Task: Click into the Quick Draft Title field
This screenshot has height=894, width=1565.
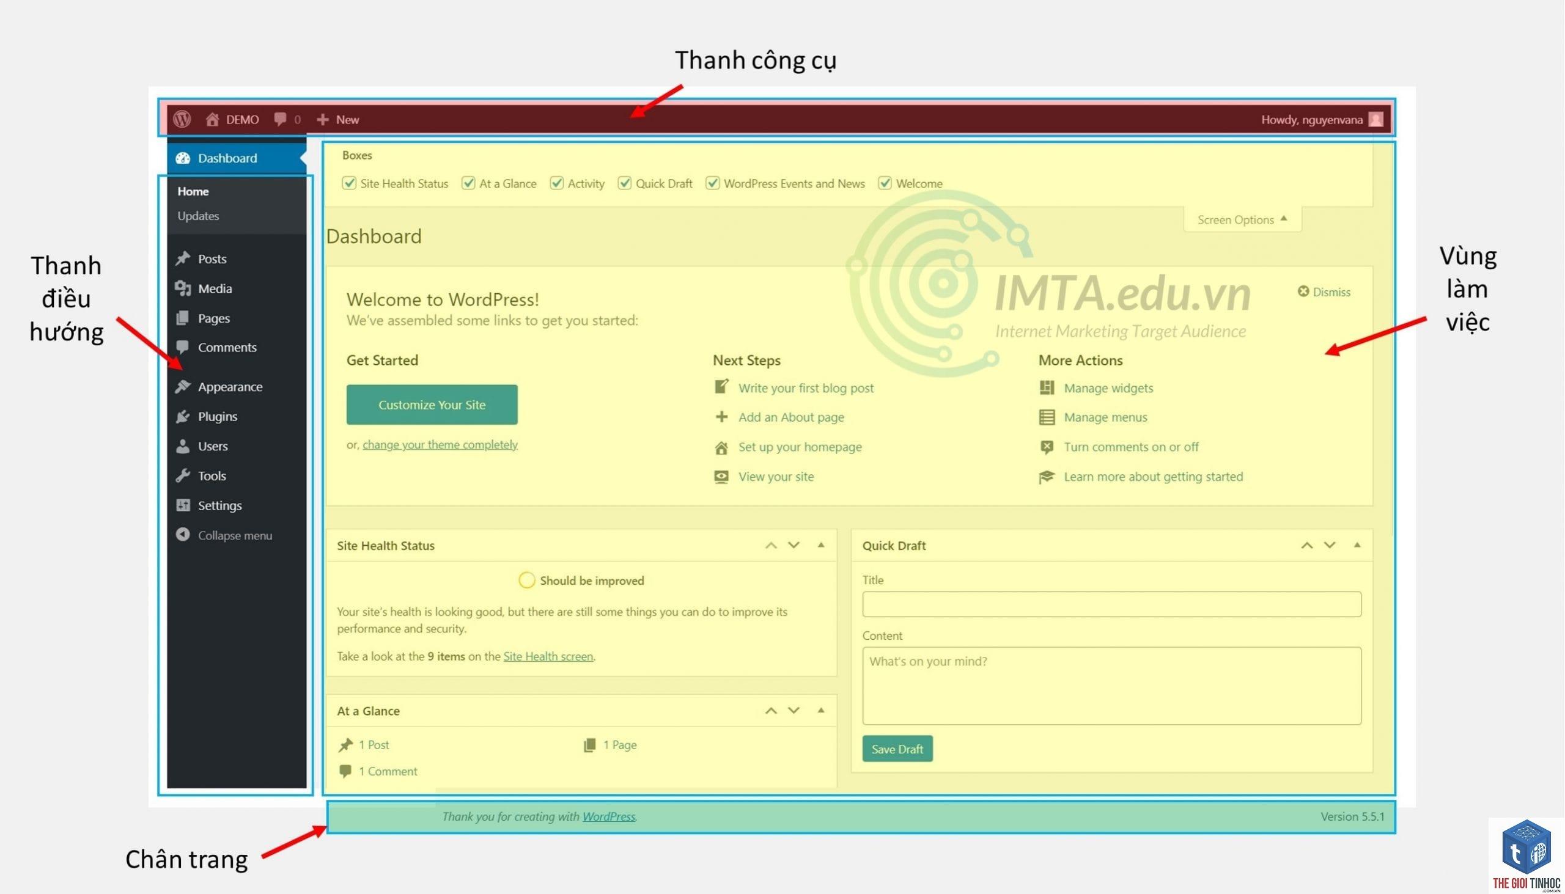Action: coord(1113,605)
